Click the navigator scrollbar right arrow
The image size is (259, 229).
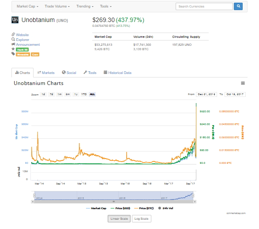pyautogui.click(x=195, y=201)
